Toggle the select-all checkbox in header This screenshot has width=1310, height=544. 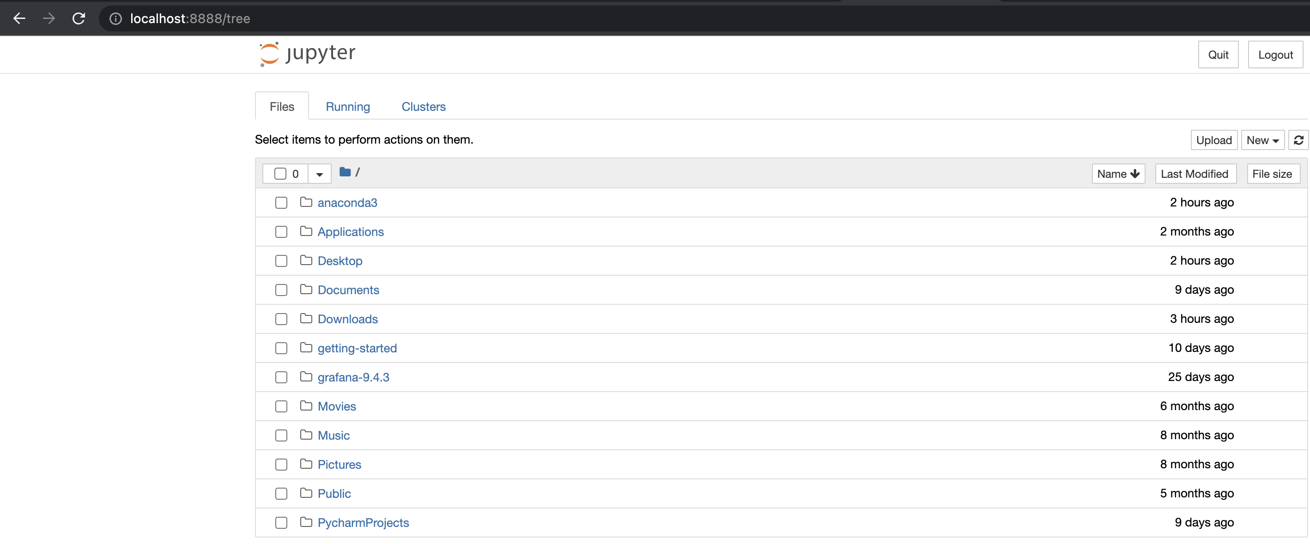280,174
